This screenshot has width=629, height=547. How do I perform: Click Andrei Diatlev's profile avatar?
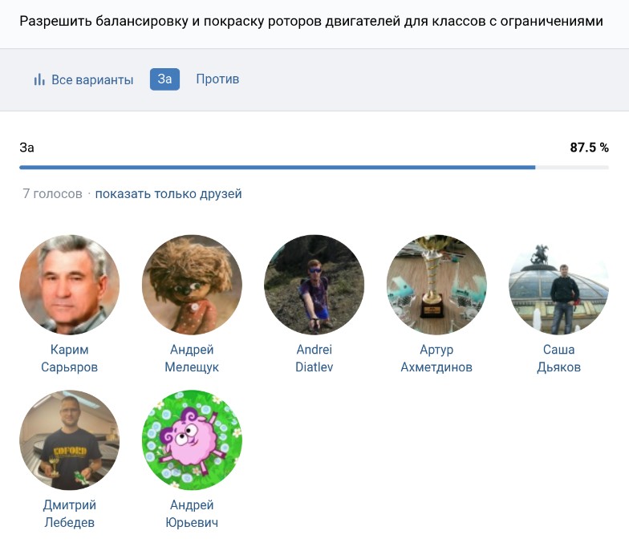click(314, 285)
